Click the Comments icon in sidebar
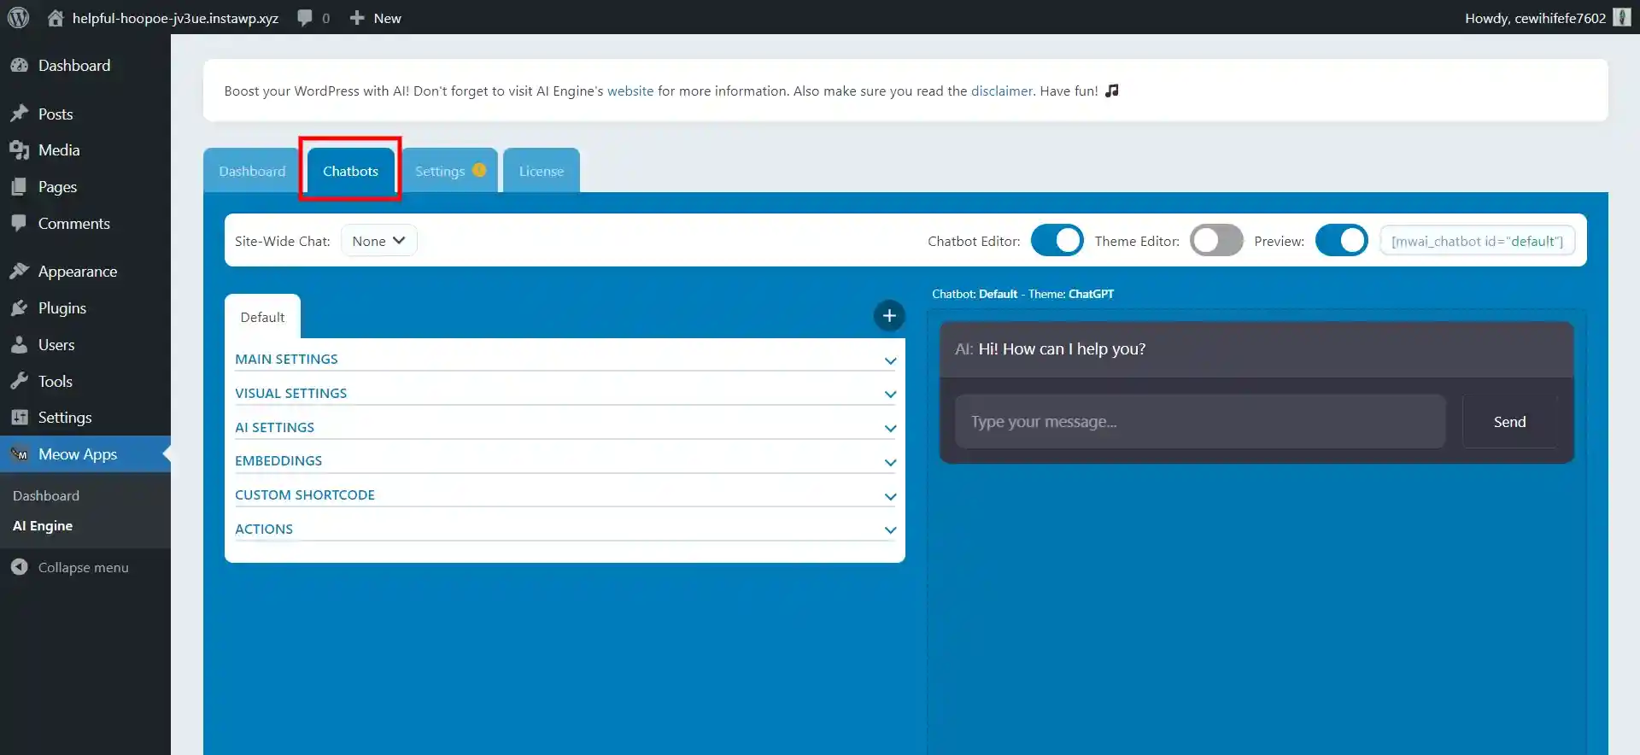The image size is (1640, 755). point(19,223)
